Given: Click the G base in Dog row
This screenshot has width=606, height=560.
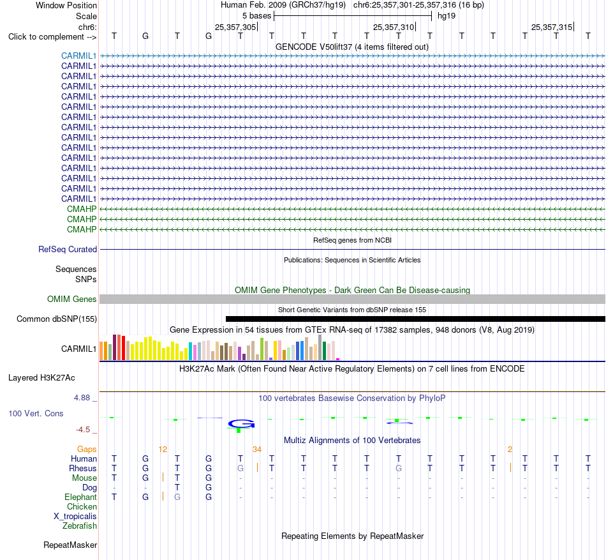Looking at the screenshot, I should coord(209,488).
